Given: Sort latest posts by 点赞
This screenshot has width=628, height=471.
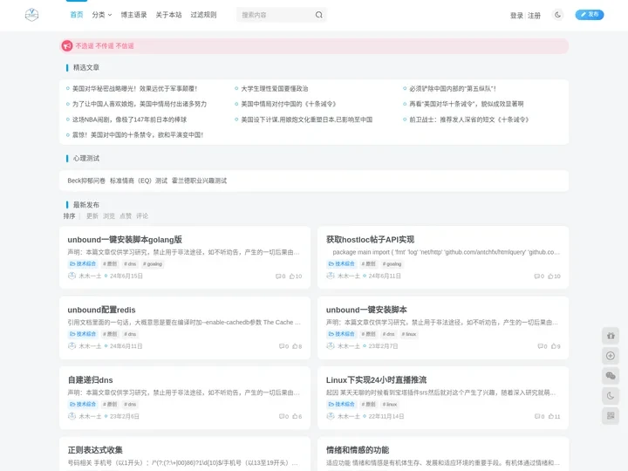Looking at the screenshot, I should click(x=126, y=216).
